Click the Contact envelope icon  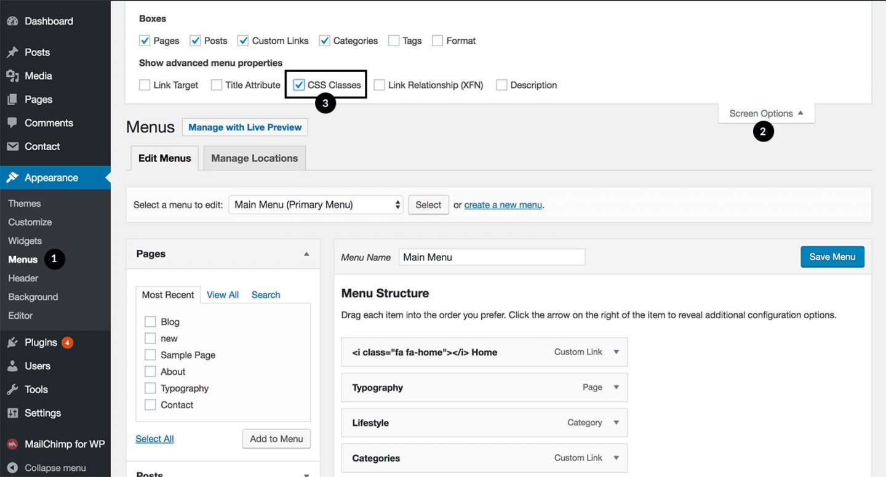[12, 146]
